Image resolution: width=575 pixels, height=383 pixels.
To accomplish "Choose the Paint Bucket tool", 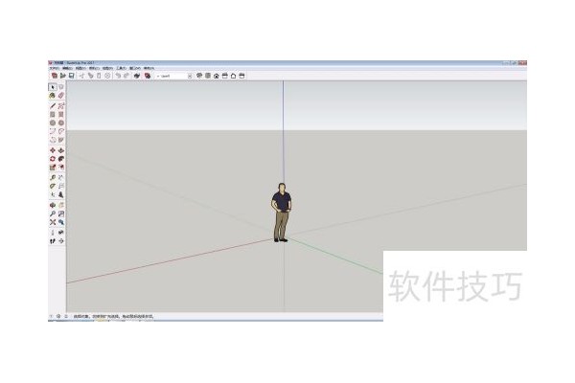I will click(x=53, y=96).
